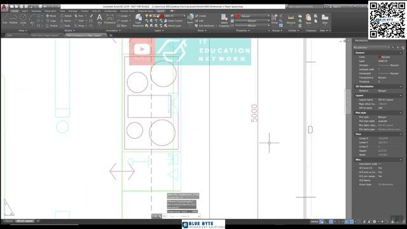Open the lineweight ByLayer dropdown
Screen dimensions: 407x229
coord(252,21)
